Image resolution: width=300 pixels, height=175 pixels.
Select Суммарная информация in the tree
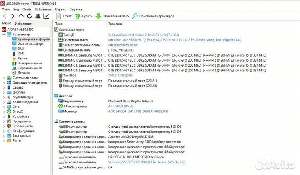31,39
